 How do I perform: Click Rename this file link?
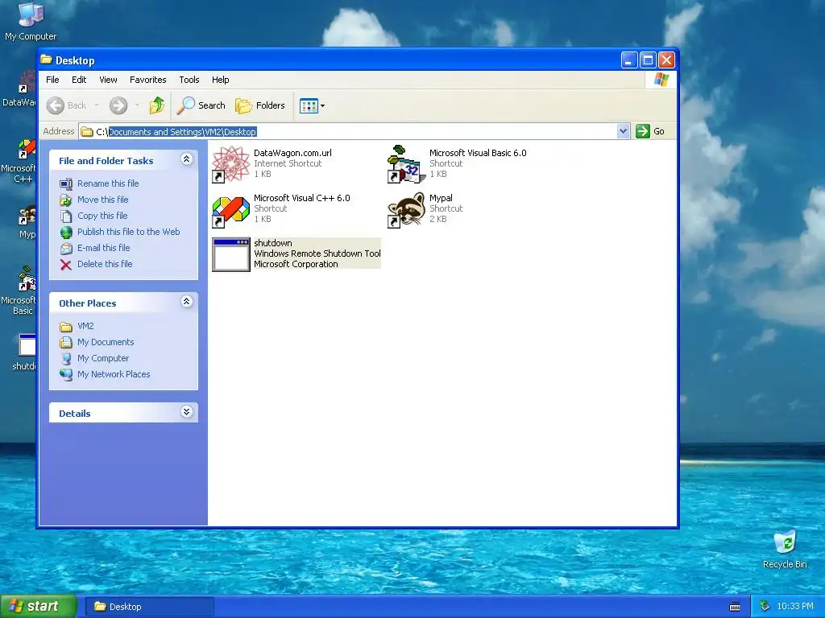pyautogui.click(x=108, y=183)
